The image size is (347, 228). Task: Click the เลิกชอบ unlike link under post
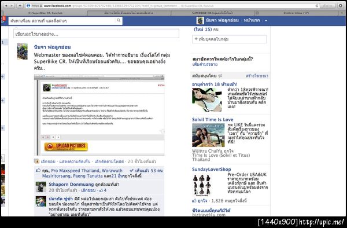coord(48,161)
